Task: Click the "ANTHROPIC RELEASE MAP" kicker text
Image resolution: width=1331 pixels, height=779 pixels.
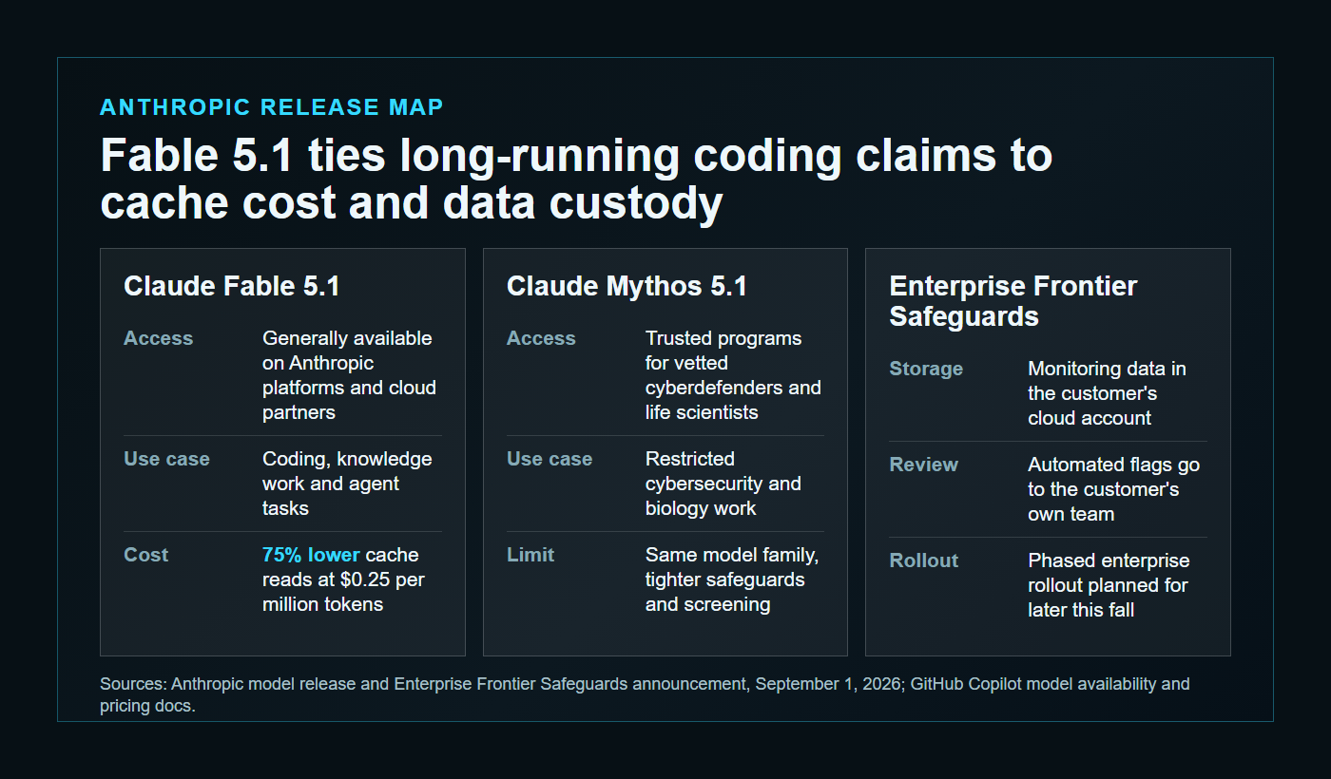Action: pos(272,107)
